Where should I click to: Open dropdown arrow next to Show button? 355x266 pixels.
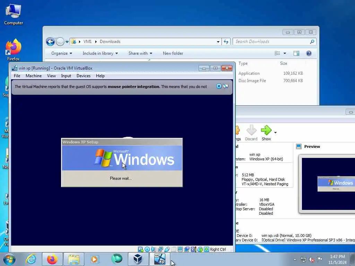pos(275,133)
